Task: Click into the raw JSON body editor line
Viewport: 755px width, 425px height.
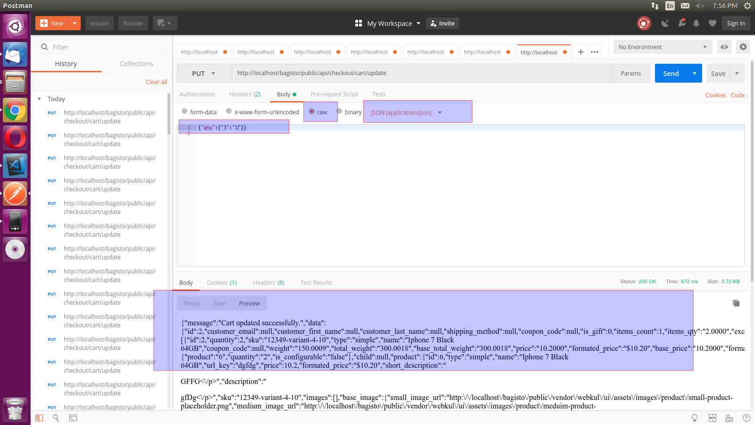Action: (470, 127)
